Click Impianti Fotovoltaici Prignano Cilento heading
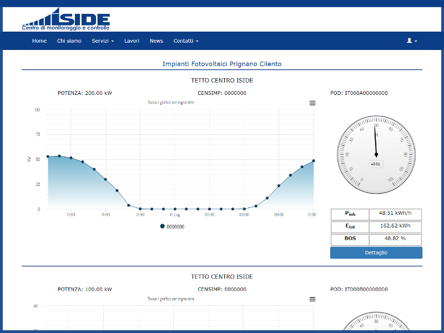The height and width of the screenshot is (333, 444). 222,64
